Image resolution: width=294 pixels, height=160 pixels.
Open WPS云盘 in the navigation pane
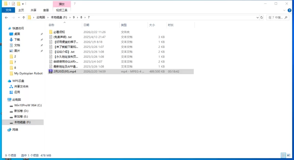(18, 81)
